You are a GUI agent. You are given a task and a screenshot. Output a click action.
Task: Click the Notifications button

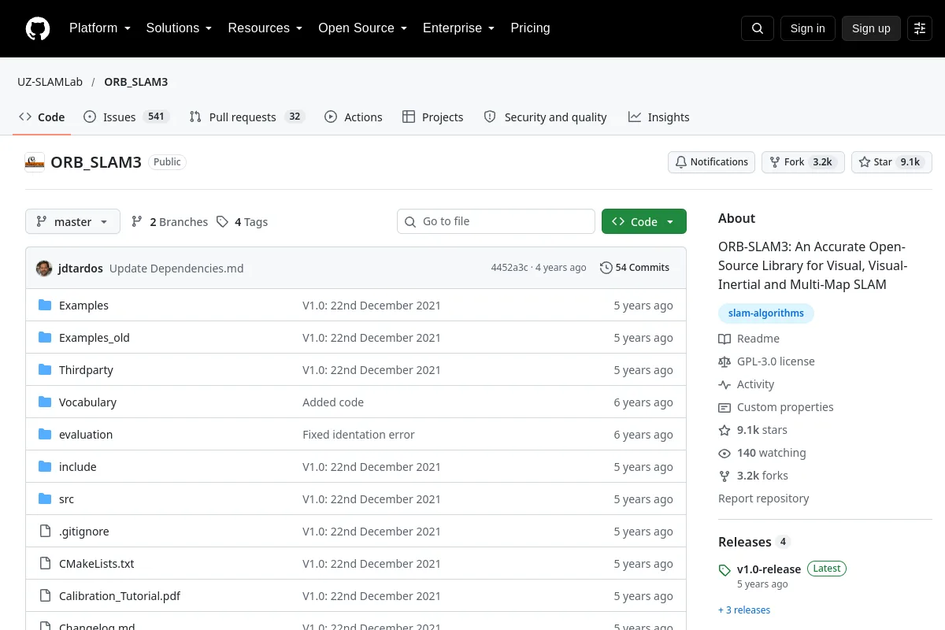(712, 162)
